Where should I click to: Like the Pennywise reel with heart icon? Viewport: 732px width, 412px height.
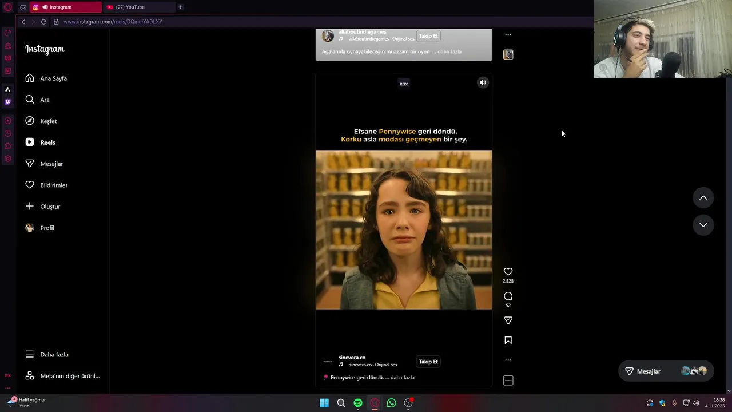(508, 272)
